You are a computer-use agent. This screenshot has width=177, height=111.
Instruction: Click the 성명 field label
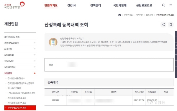pyautogui.click(x=51, y=65)
